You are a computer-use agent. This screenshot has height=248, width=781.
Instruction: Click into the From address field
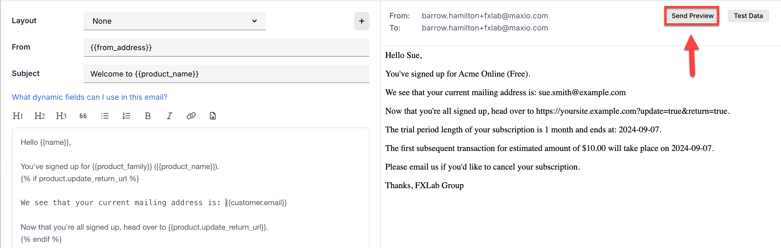[x=226, y=47]
